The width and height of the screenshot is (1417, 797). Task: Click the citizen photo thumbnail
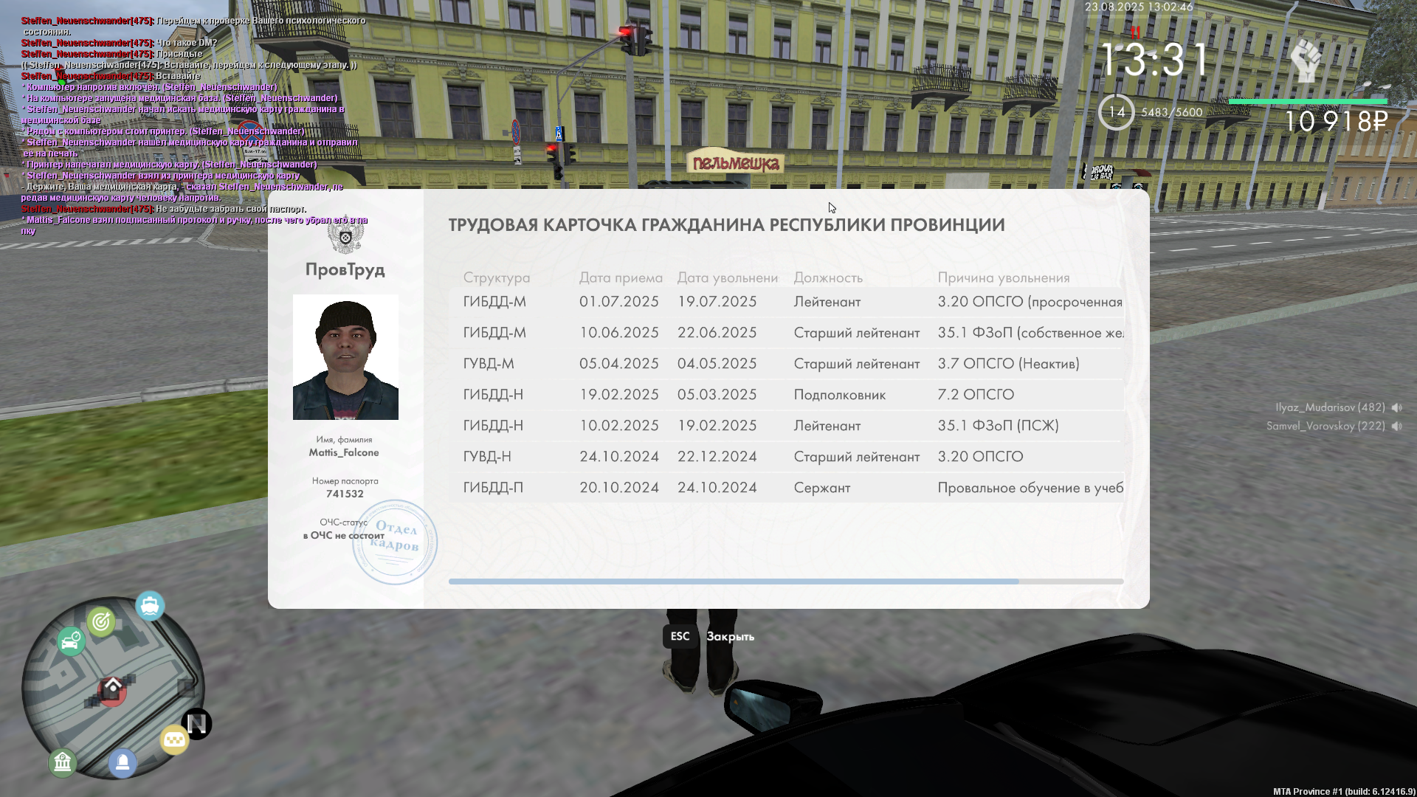point(345,357)
